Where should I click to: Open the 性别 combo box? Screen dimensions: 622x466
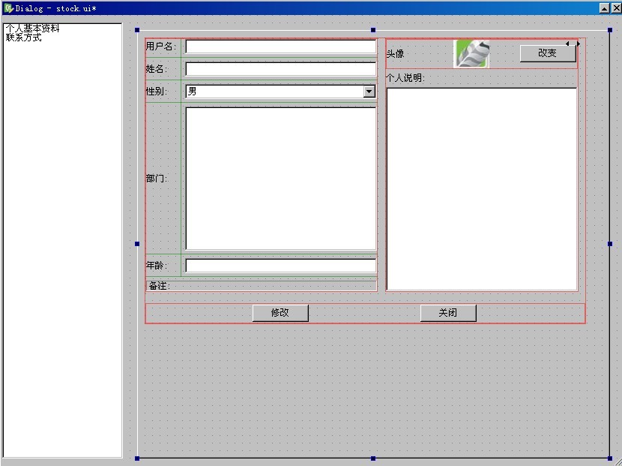click(x=281, y=92)
